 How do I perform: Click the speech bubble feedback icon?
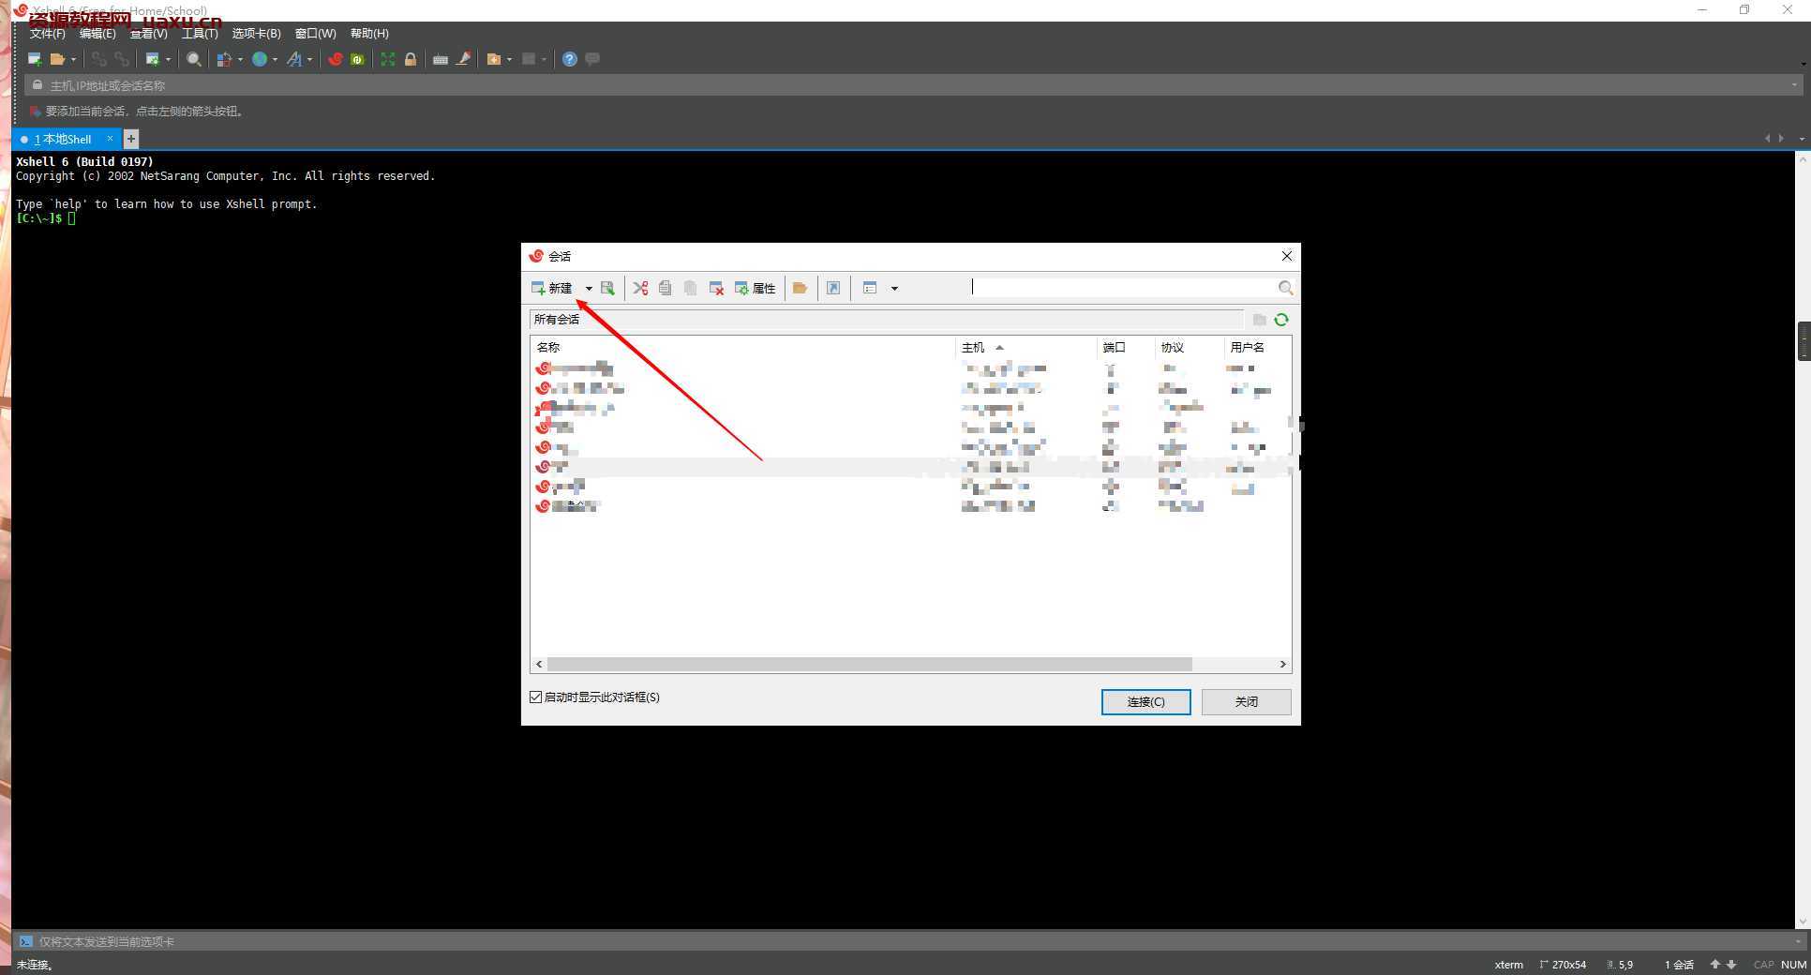pyautogui.click(x=592, y=59)
